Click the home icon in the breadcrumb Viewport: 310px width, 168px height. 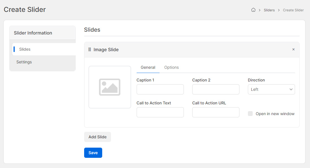pos(253,10)
